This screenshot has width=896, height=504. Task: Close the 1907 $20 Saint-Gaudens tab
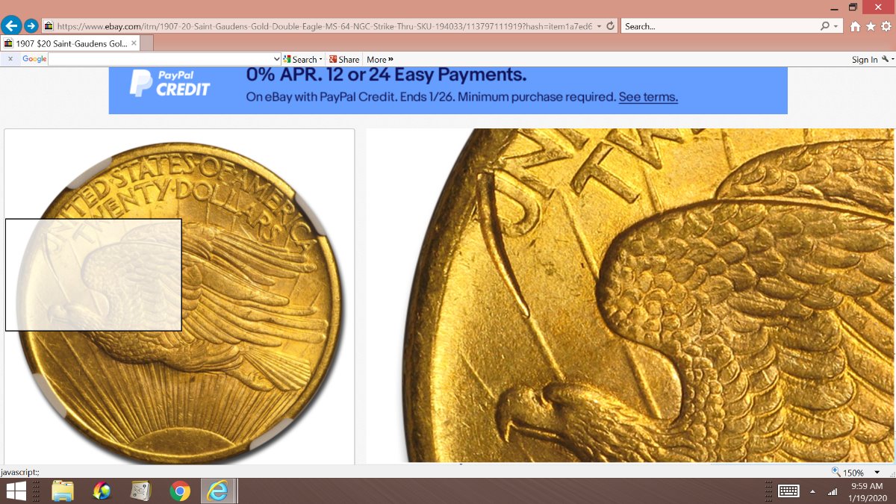[134, 43]
